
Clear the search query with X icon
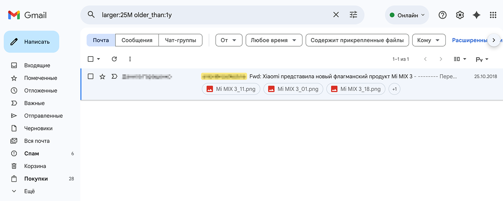[x=336, y=15]
